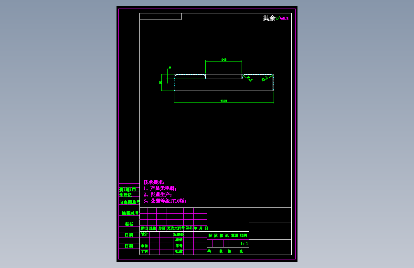Select requirement line 3 with IT10 tolerance
414x268 pixels.
point(165,201)
